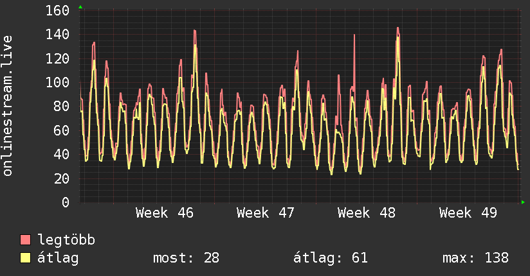This screenshot has width=530, height=276.
Task: Click the green arrow atop the y-axis
Action: (x=80, y=7)
